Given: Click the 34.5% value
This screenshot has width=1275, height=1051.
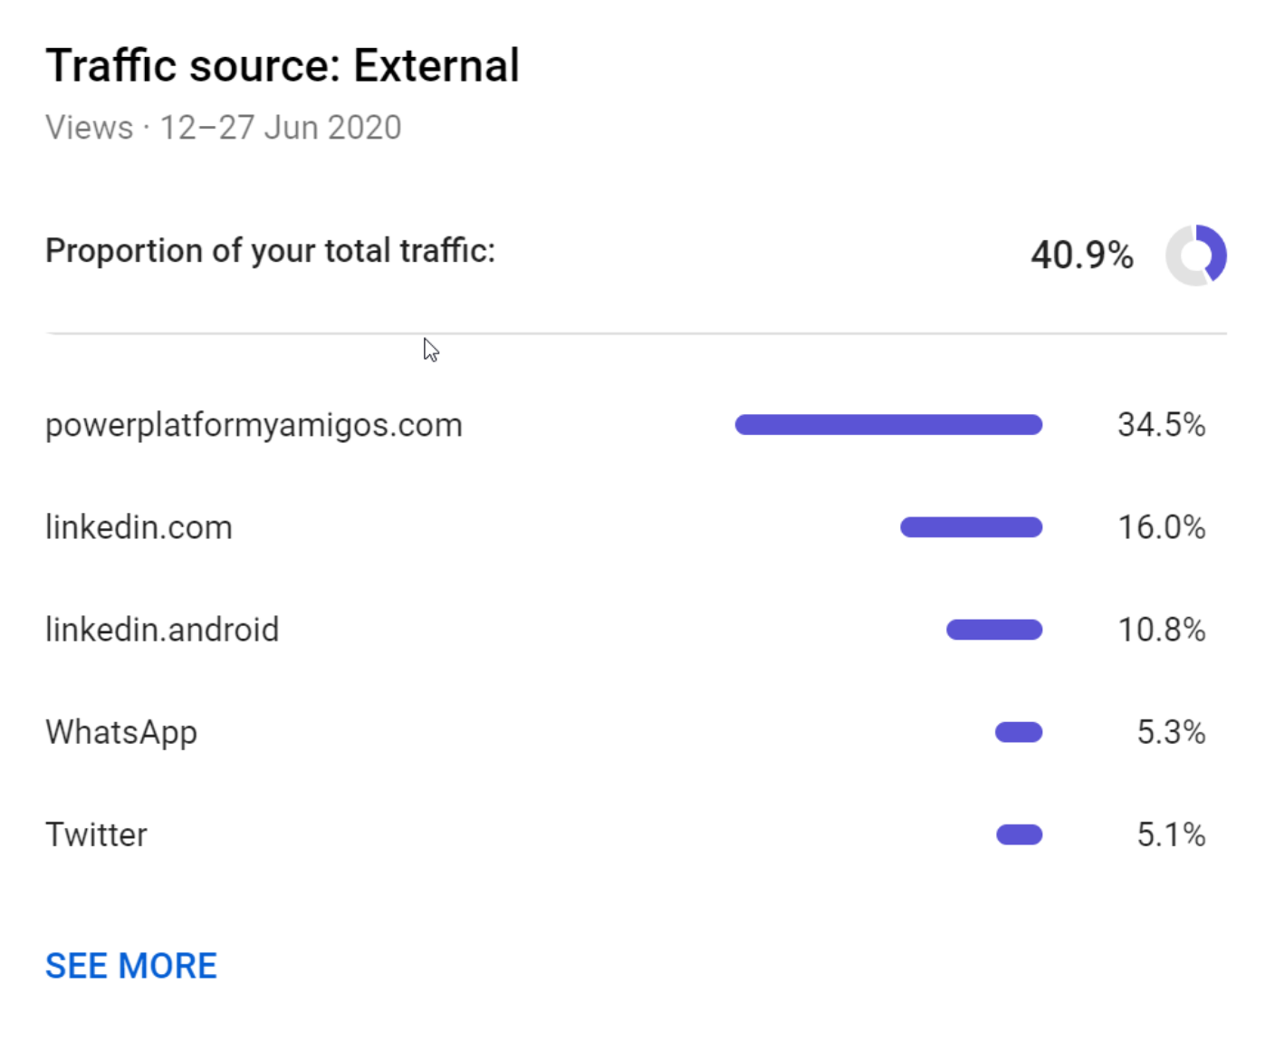Looking at the screenshot, I should (1162, 425).
